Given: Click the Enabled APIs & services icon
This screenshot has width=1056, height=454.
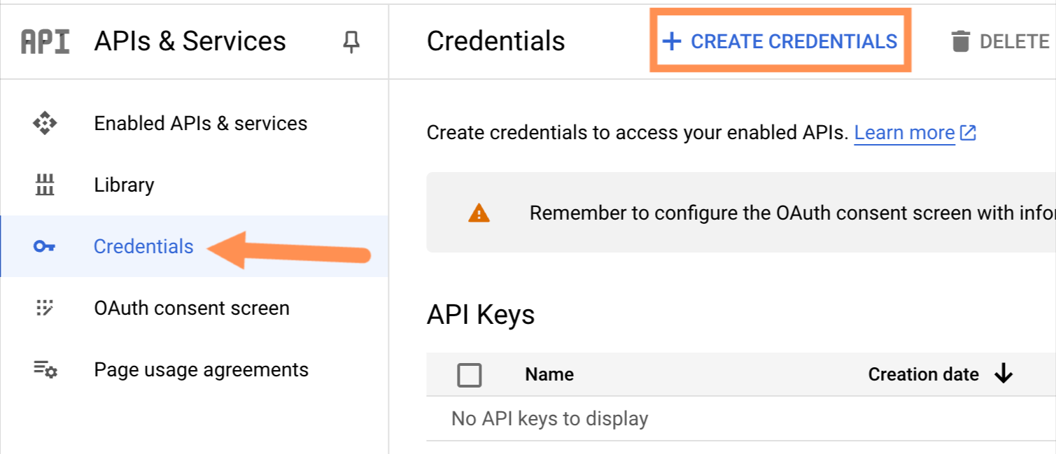Looking at the screenshot, I should coord(45,124).
